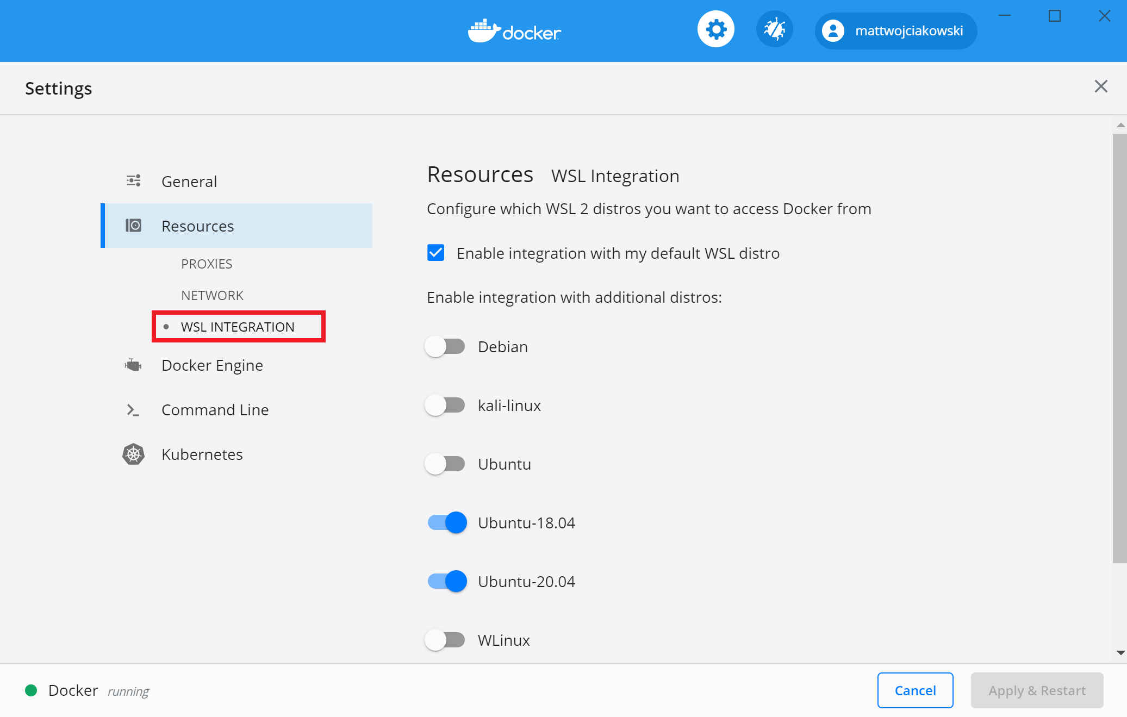Click the Cancel button
This screenshot has height=717, width=1127.
tap(915, 691)
